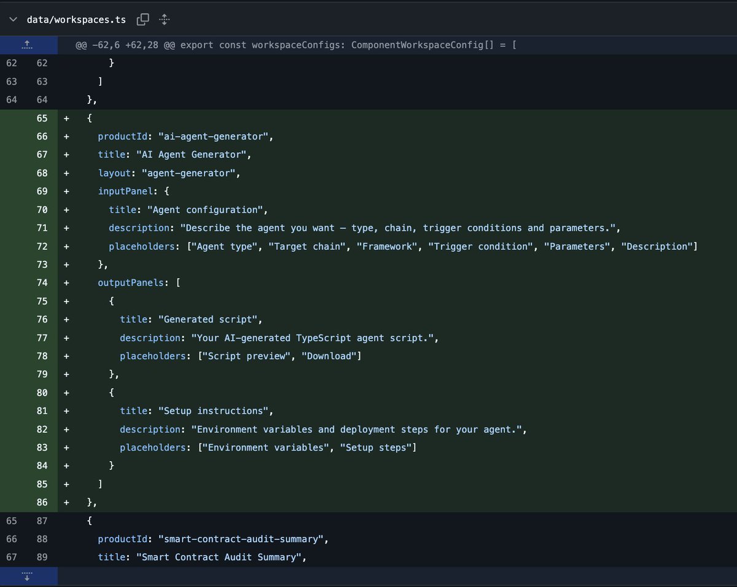
Task: Click the description 'Your AI-generated TypeScript agent script.'
Action: click(279, 338)
